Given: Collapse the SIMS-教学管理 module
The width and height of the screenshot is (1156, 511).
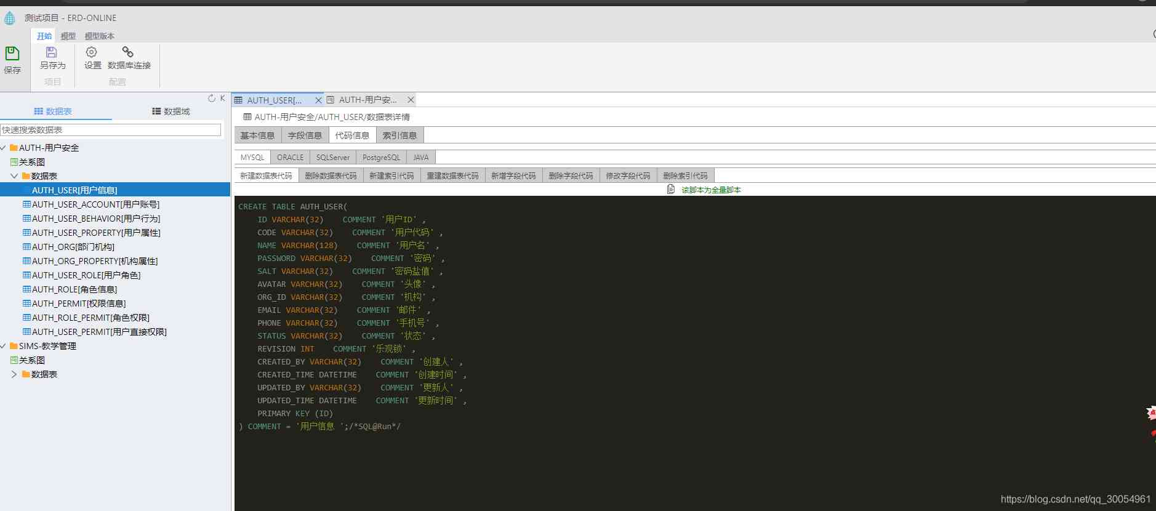Looking at the screenshot, I should tap(4, 346).
